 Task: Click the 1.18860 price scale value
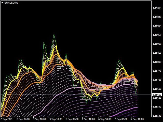point(157,53)
